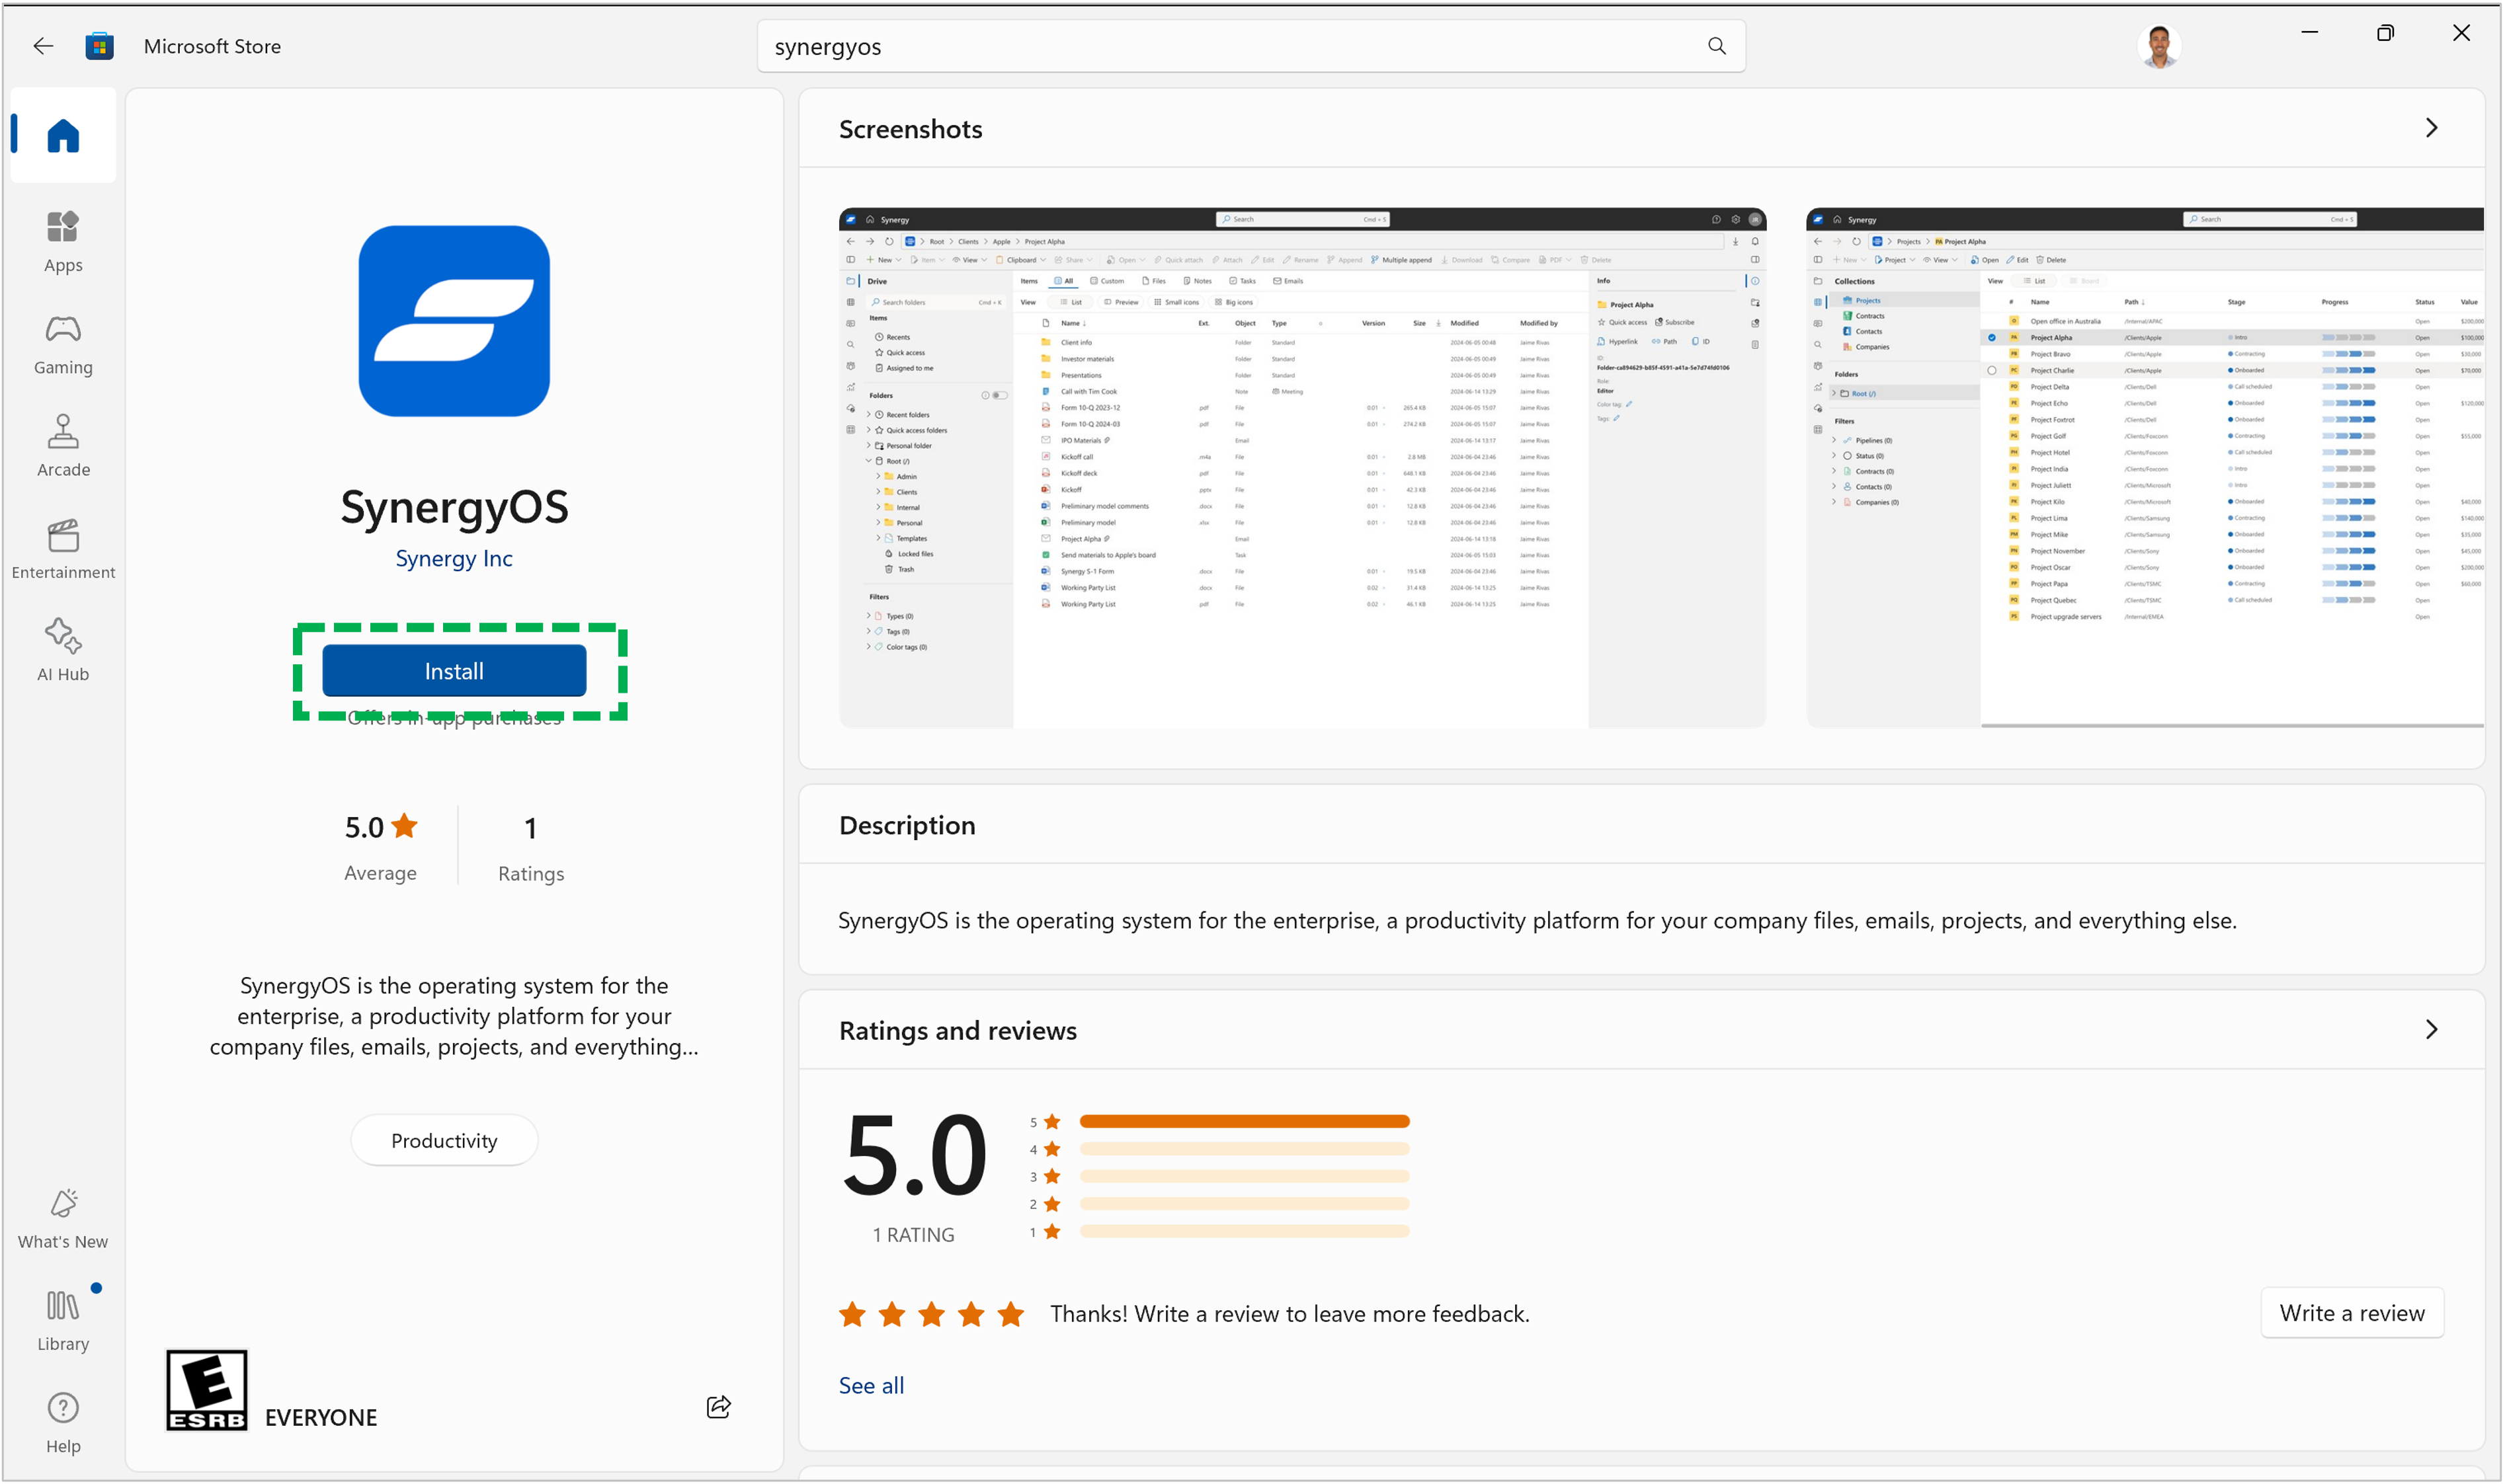Click Write a review button

(2351, 1312)
